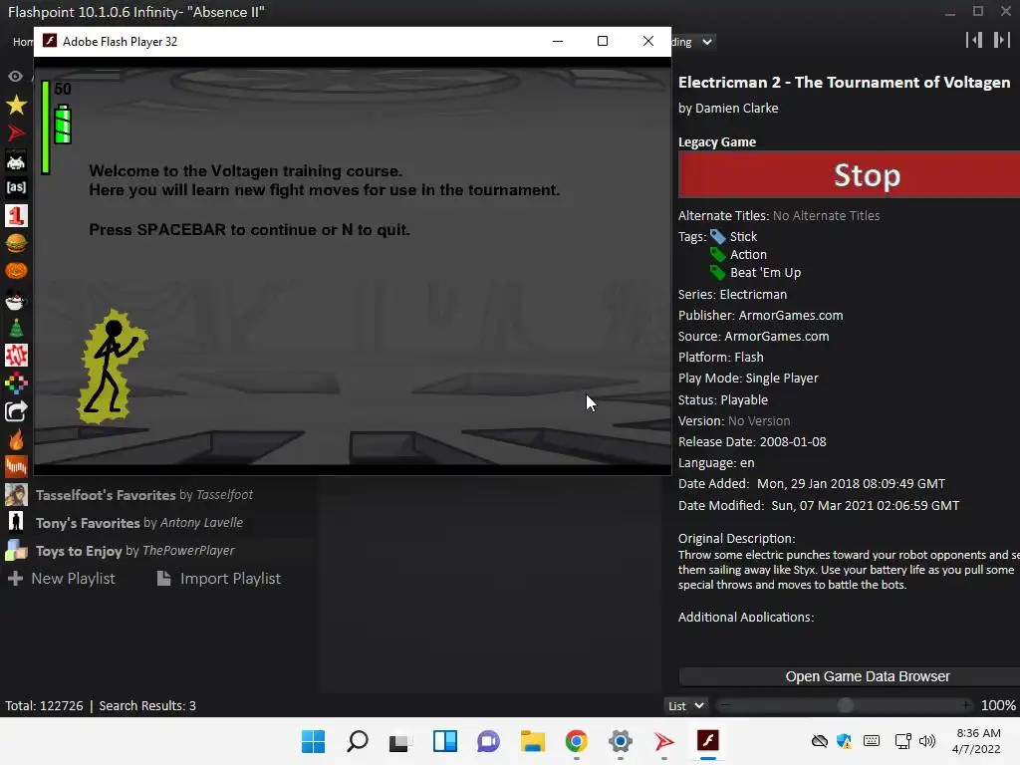The height and width of the screenshot is (765, 1020).
Task: Click the Original Description text block
Action: [849, 570]
